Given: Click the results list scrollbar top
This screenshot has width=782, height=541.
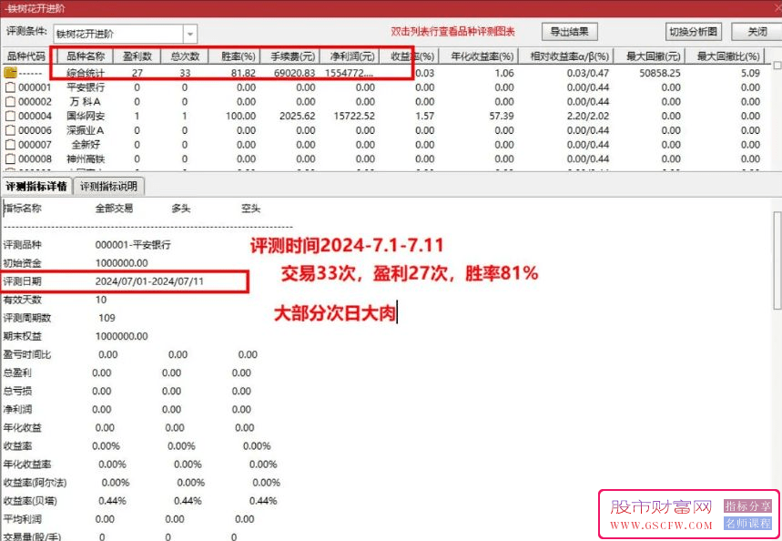Looking at the screenshot, I should [777, 66].
